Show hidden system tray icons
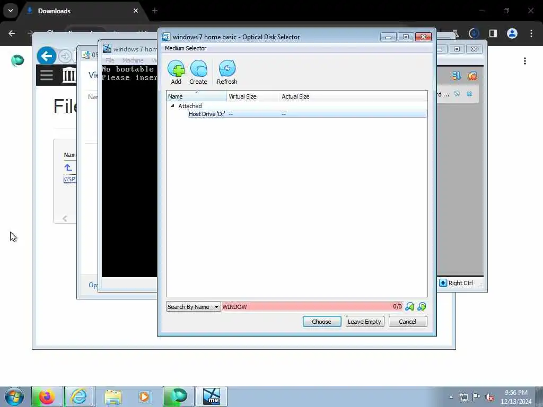The width and height of the screenshot is (543, 407). click(451, 397)
